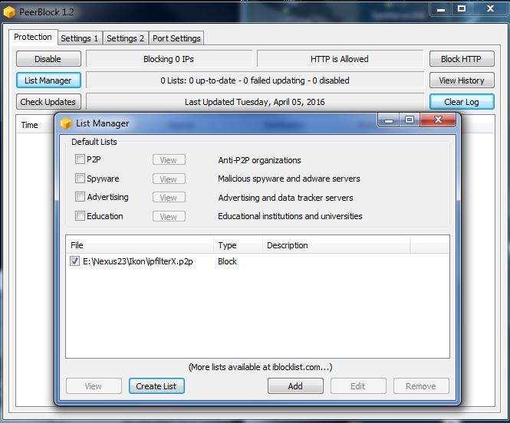Image resolution: width=510 pixels, height=423 pixels.
Task: Click Malicious spyware and adware servers text
Action: coord(289,179)
